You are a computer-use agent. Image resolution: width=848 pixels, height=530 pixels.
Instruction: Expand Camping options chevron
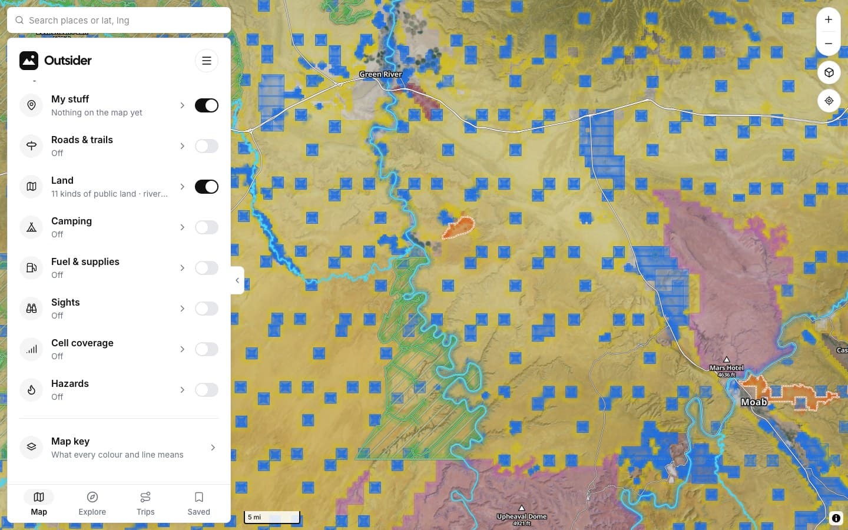coord(183,227)
